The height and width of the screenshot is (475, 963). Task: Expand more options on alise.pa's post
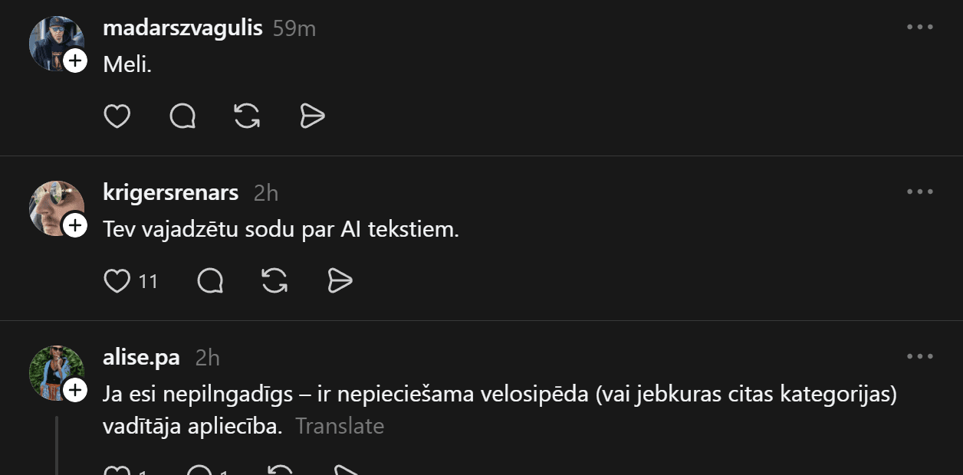[919, 356]
